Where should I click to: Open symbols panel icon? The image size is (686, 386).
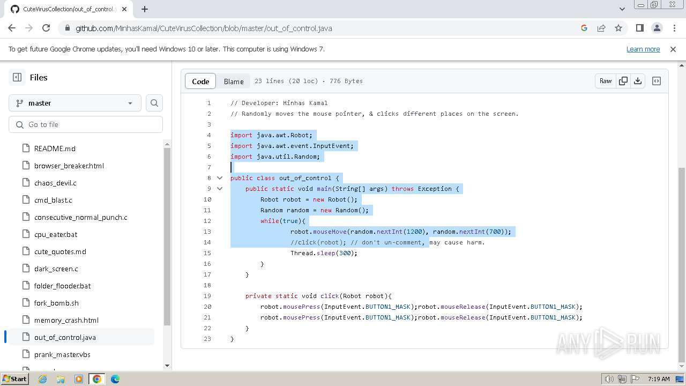coord(657,81)
